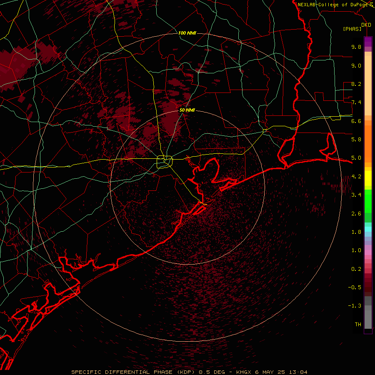Click the -0.5 value on the color scale

pyautogui.click(x=355, y=287)
